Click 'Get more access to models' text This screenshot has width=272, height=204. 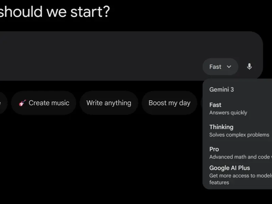click(241, 175)
